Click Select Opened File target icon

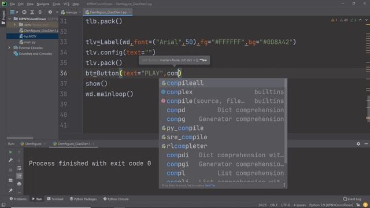24,12
